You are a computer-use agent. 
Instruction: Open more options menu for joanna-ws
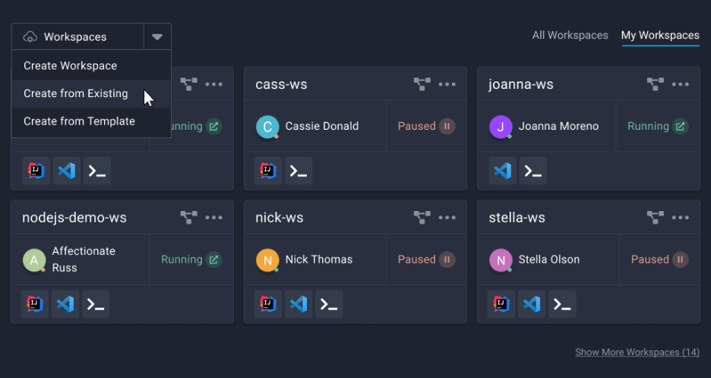click(680, 84)
